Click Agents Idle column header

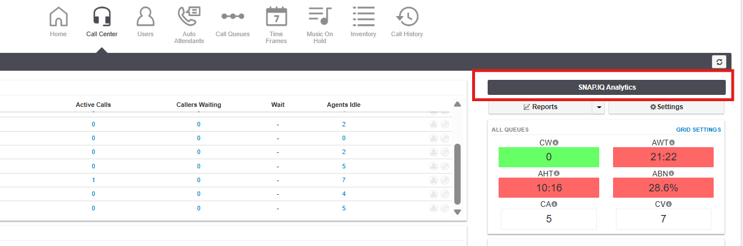pyautogui.click(x=343, y=105)
